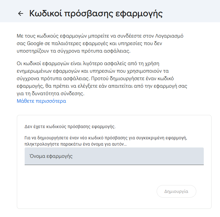Viewport: 220px width, 217px height.
Task: Click the word "Google" in the description
Action: coord(34,43)
